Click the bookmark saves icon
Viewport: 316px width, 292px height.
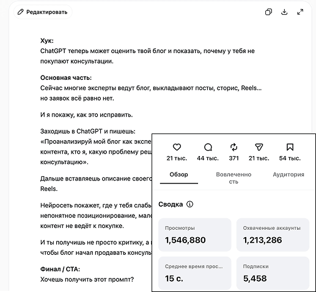point(290,147)
